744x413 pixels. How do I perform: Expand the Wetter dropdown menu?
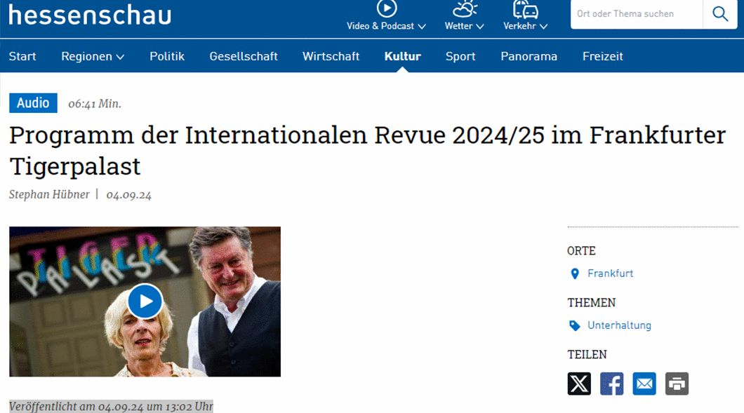(464, 26)
